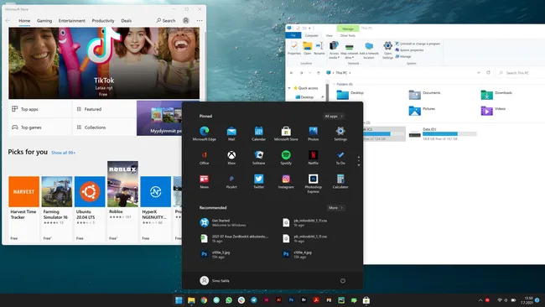Image resolution: width=545 pixels, height=307 pixels.
Task: Open the Drive Tools ribbon tab
Action: [x=348, y=35]
